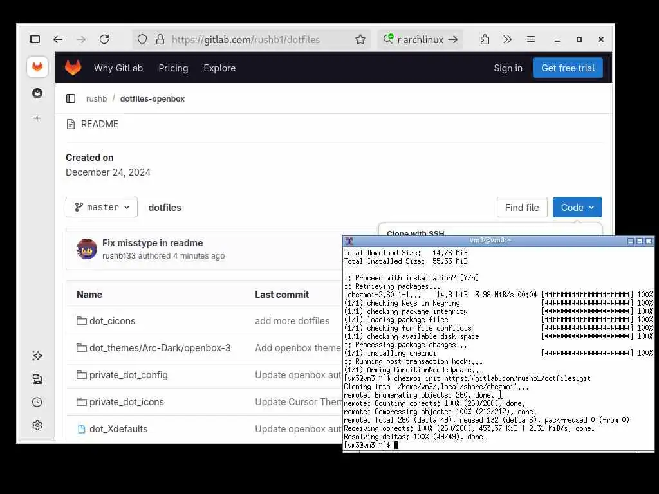Click the Get free trial button

point(568,68)
